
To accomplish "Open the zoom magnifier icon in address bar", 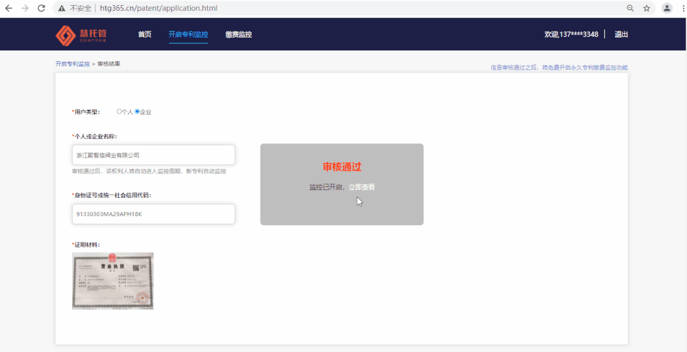I will point(630,8).
